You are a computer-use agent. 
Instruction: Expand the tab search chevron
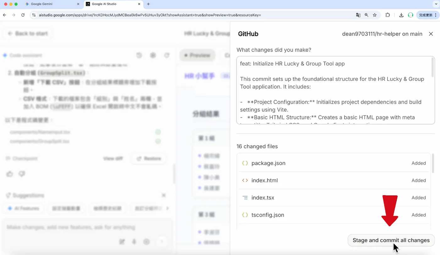(436, 4)
